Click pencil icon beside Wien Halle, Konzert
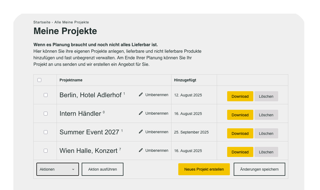Screen dimensions: 320x190 tap(141, 150)
